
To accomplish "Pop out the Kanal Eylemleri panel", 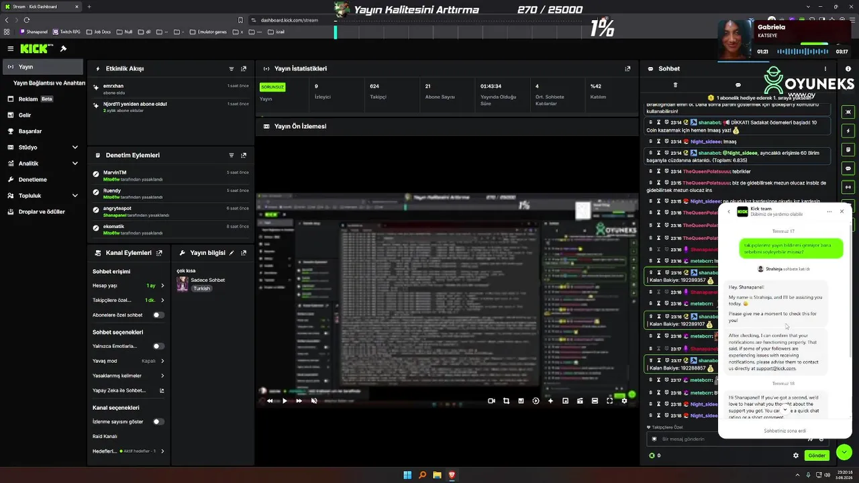I will pos(159,253).
